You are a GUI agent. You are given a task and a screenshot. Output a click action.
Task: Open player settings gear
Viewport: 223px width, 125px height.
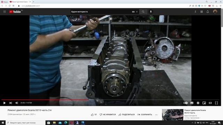coord(198,103)
